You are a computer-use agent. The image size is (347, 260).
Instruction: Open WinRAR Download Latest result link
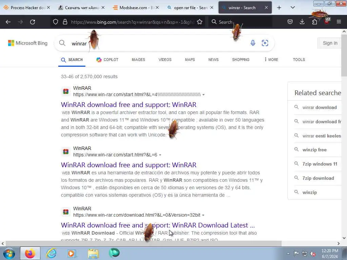pyautogui.click(x=158, y=225)
